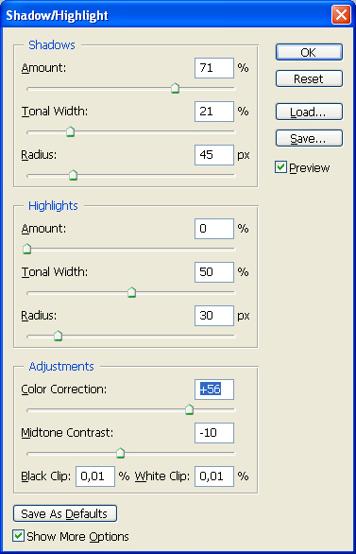Image resolution: width=356 pixels, height=554 pixels.
Task: Click the Black Clip input field
Action: 95,476
